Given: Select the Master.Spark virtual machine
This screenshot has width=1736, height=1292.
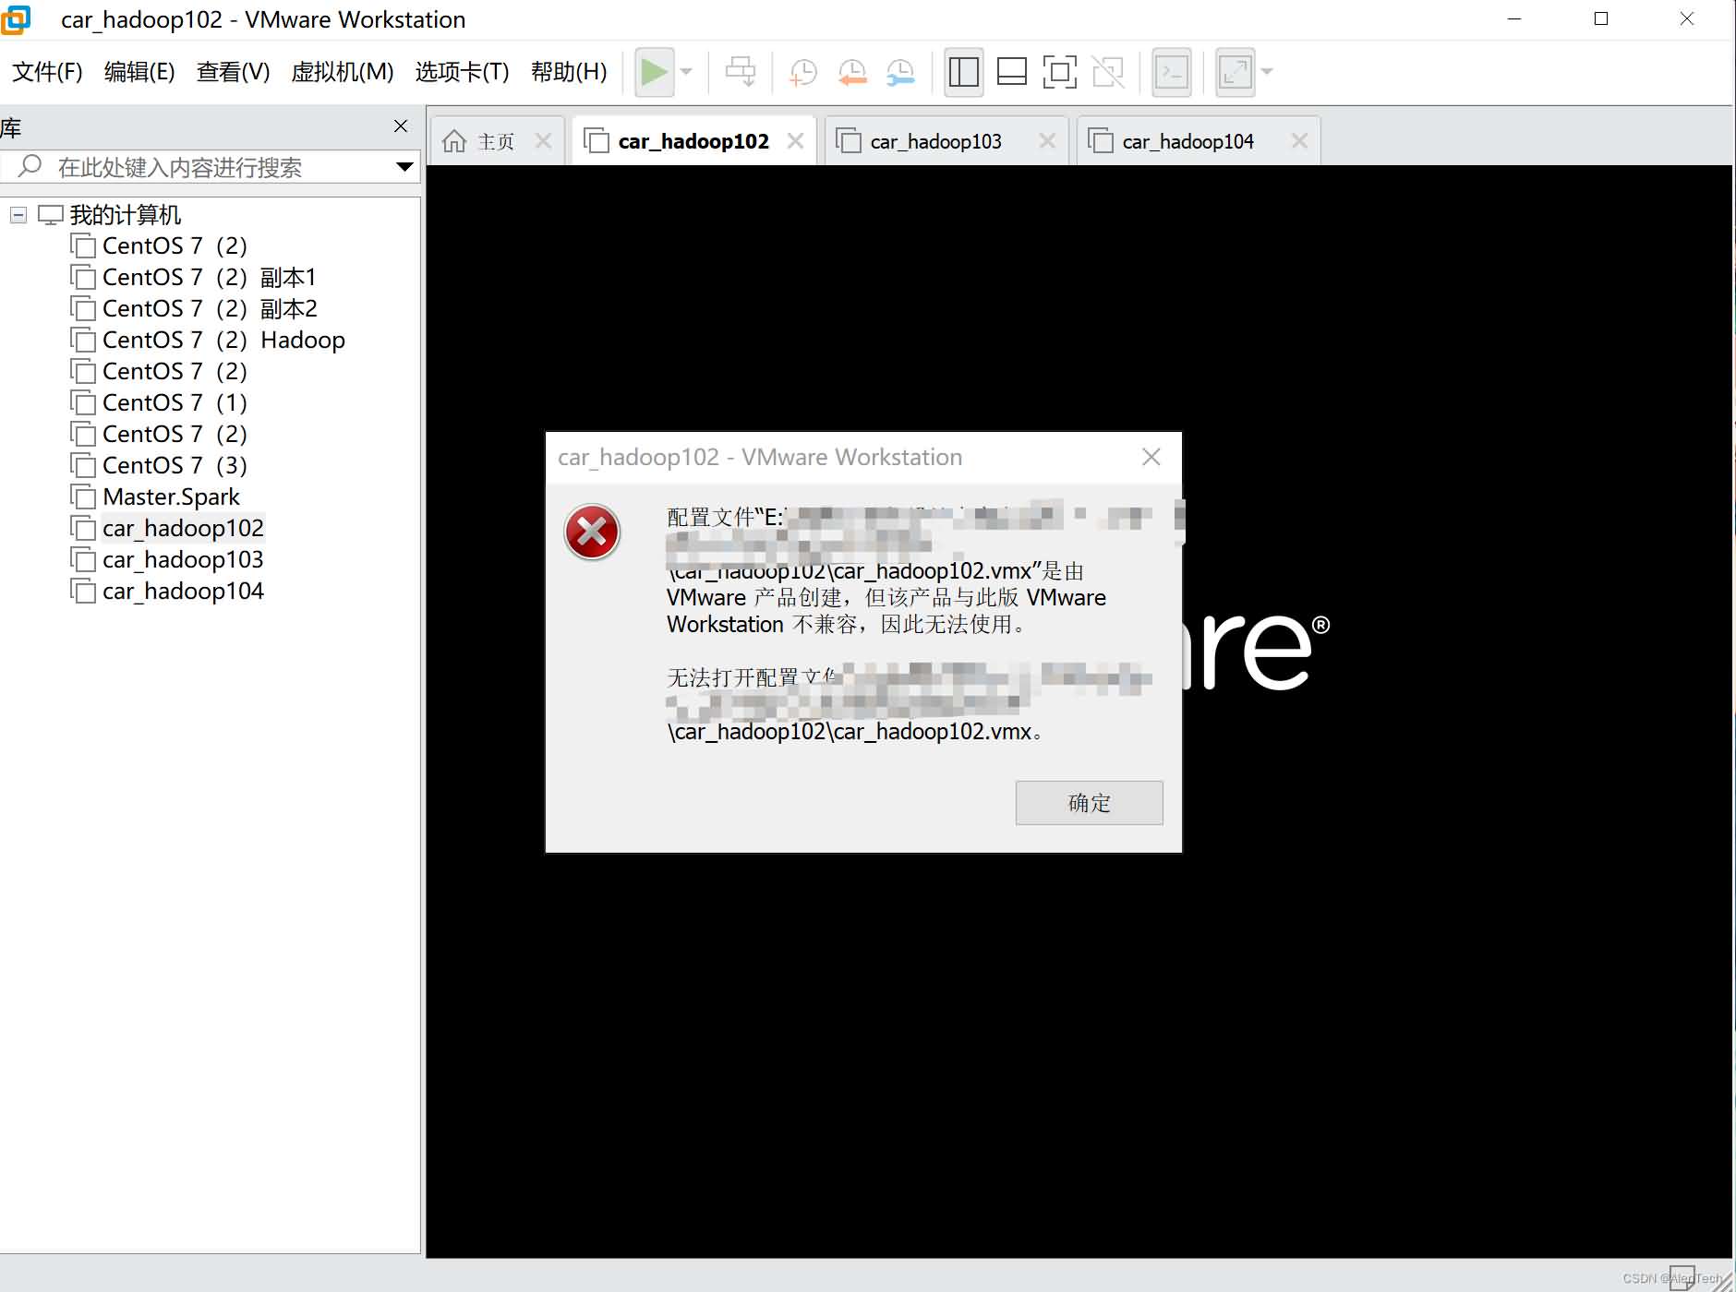Looking at the screenshot, I should 171,496.
